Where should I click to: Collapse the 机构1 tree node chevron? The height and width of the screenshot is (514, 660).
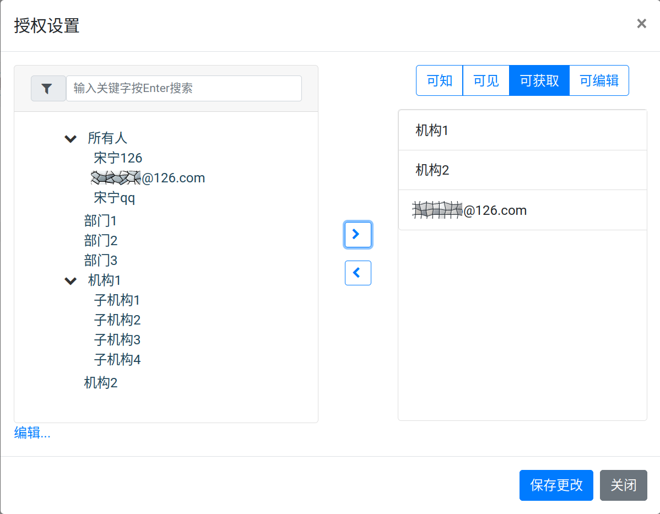coord(71,281)
